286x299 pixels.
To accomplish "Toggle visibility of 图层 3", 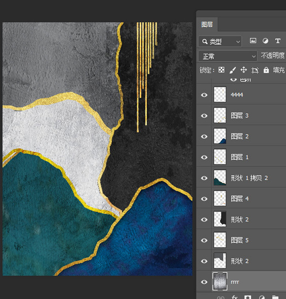I will pos(204,115).
